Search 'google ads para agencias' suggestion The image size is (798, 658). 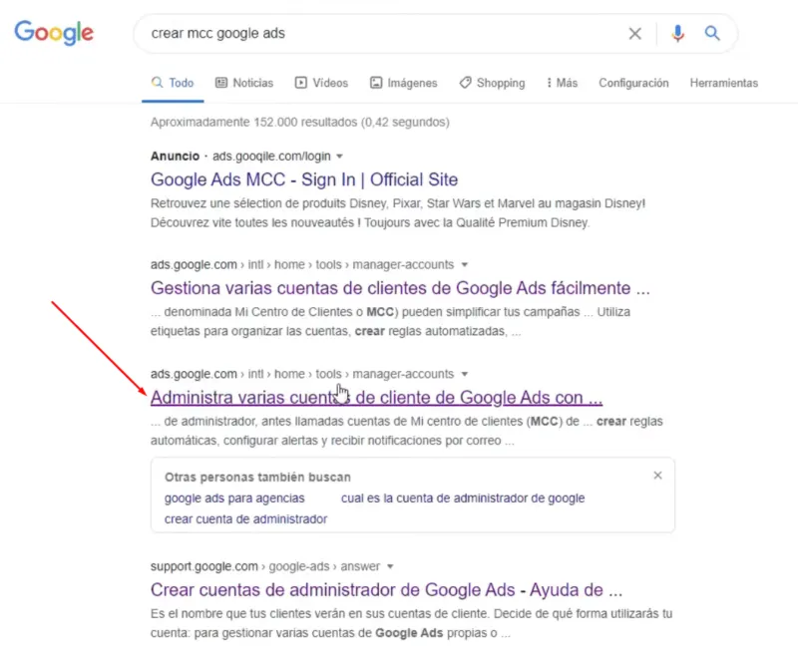(x=234, y=498)
